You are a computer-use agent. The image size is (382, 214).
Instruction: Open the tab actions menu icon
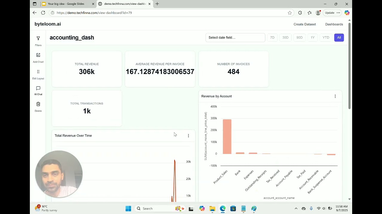[x=35, y=4]
